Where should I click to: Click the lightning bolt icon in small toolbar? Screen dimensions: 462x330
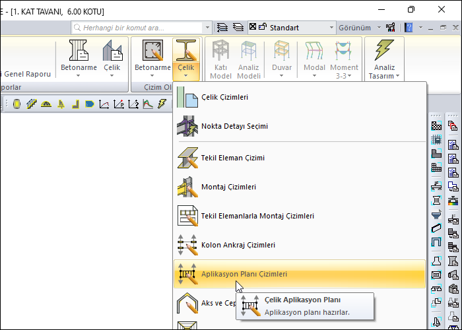[162, 104]
